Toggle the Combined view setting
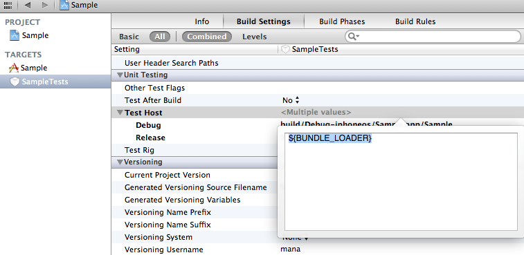Image resolution: width=524 pixels, height=255 pixels. coord(207,37)
